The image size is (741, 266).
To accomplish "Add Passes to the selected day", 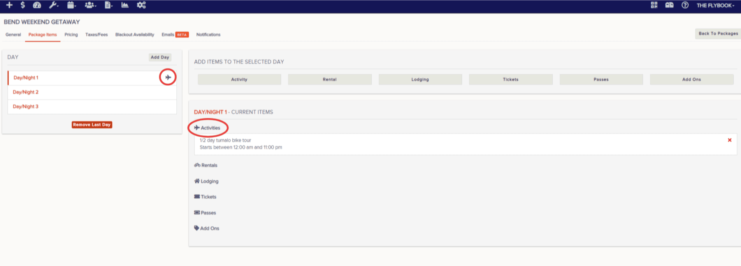I will pyautogui.click(x=601, y=79).
